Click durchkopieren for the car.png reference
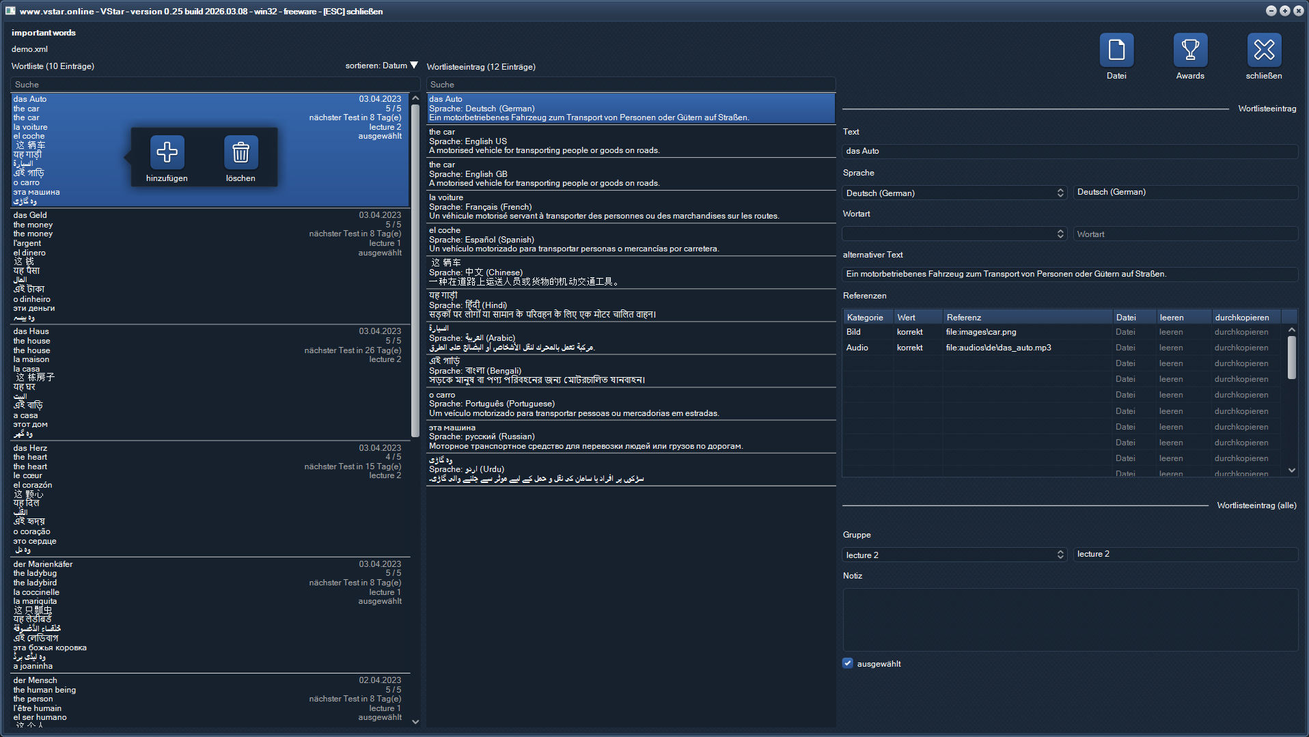Screen dimensions: 1309x737 pyautogui.click(x=1241, y=331)
